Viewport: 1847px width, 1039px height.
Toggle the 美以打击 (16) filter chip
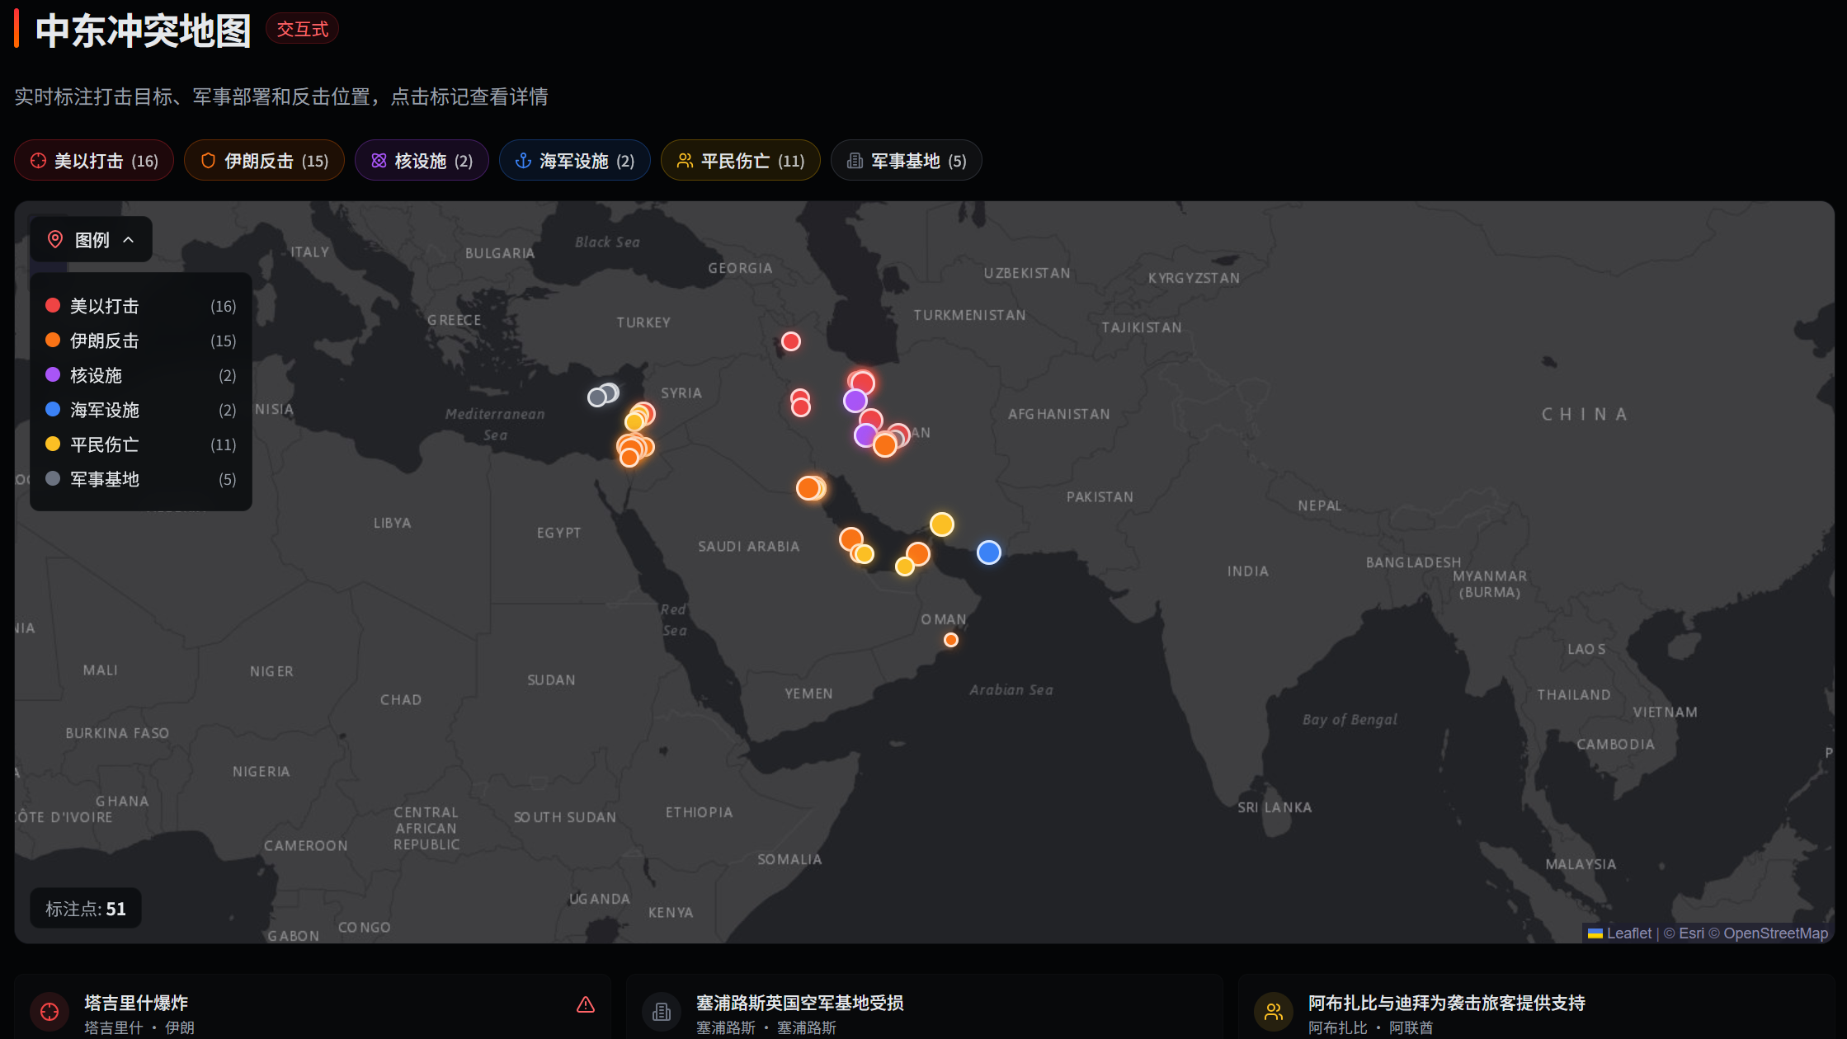point(94,161)
